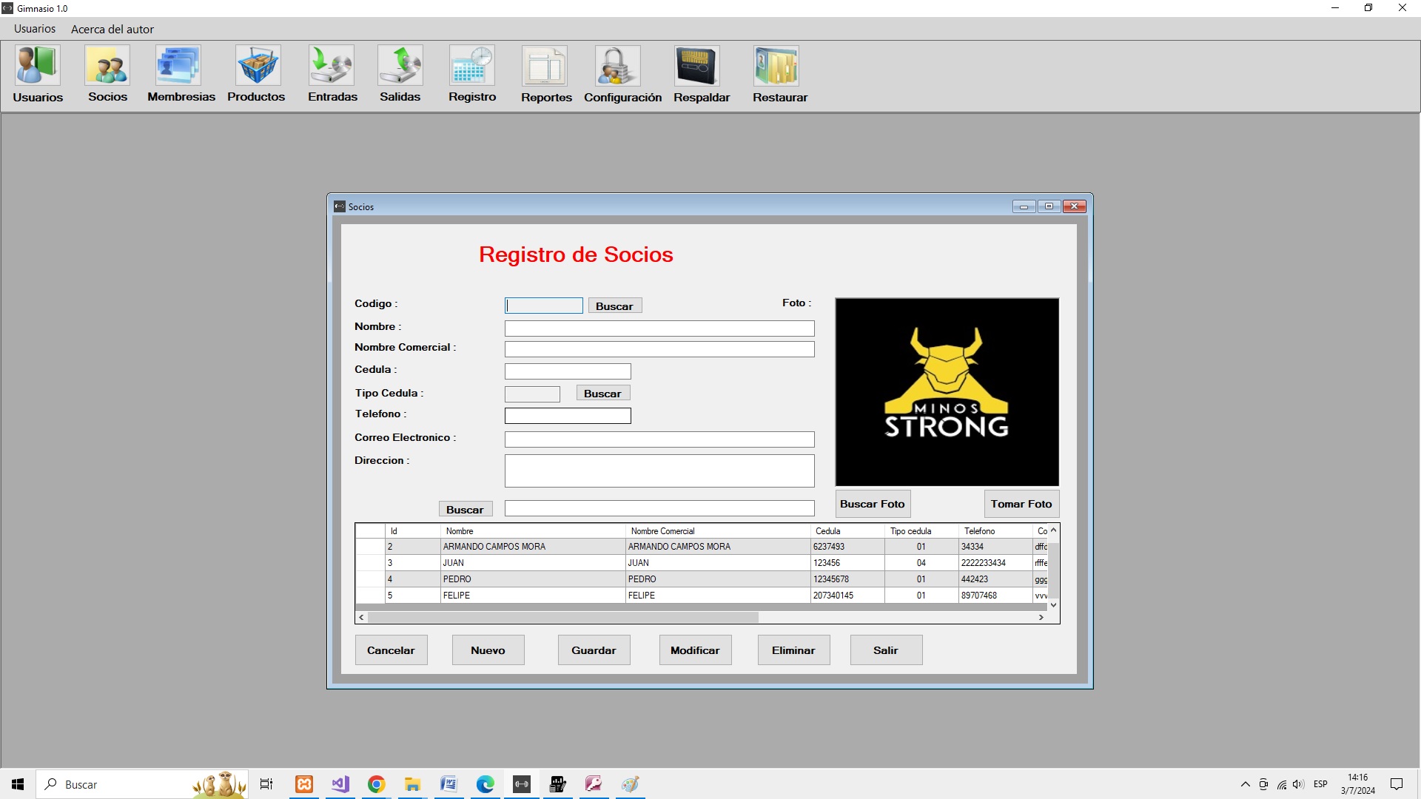The height and width of the screenshot is (799, 1421).
Task: Click the table's scroll down arrow
Action: tap(1053, 605)
